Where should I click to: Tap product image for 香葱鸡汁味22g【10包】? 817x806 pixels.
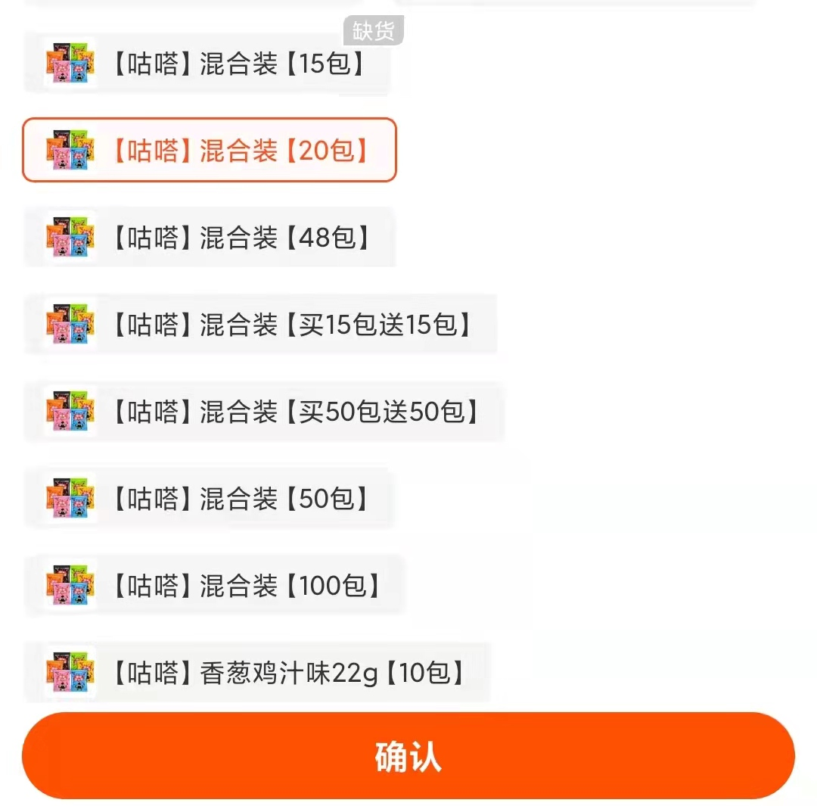point(70,672)
